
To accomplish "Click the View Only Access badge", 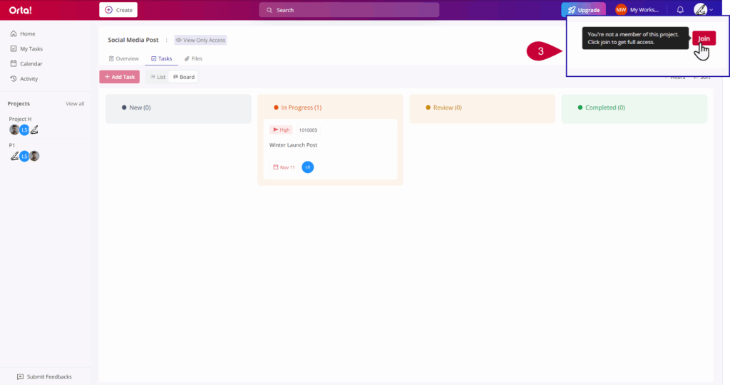I will coord(200,41).
